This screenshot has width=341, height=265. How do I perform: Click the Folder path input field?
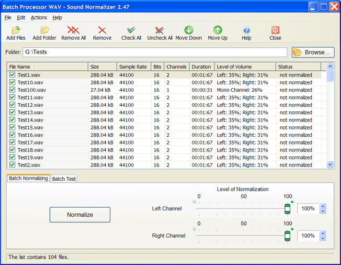point(155,52)
